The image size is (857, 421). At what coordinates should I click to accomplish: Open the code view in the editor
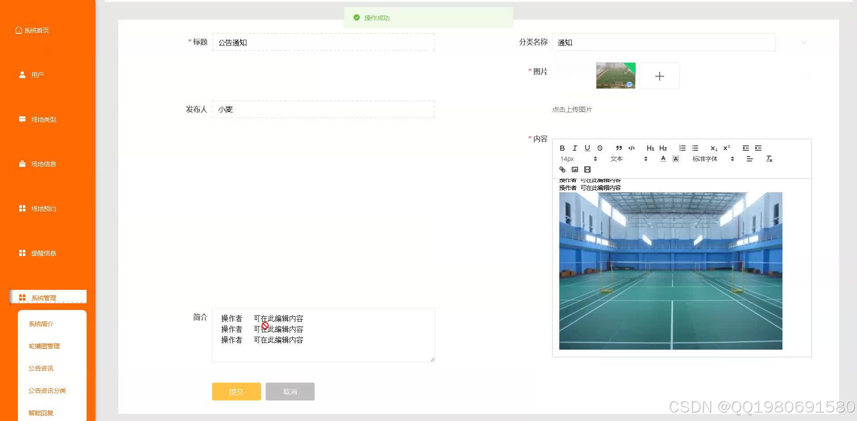click(x=631, y=148)
